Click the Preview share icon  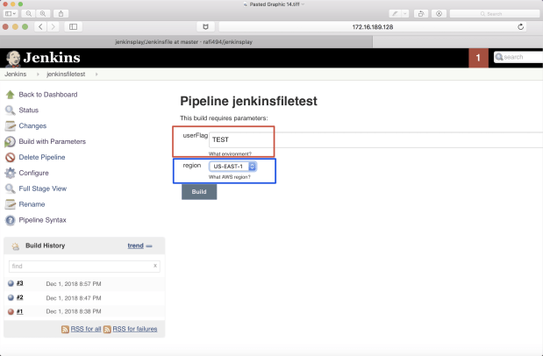61,13
